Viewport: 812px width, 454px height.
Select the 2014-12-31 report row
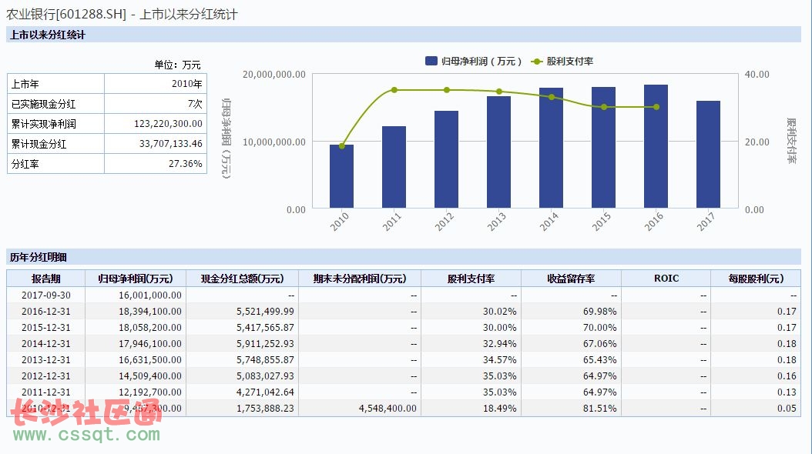point(404,343)
